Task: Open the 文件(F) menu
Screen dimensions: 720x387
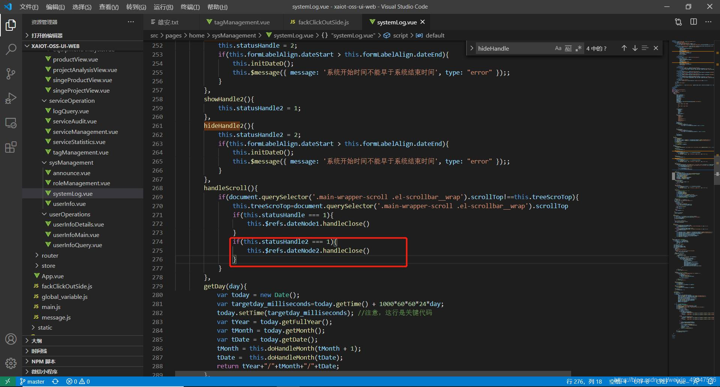Action: click(29, 7)
